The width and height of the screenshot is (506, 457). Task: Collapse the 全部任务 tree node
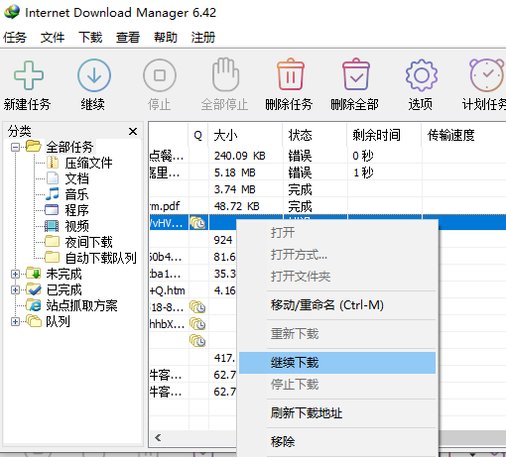(x=15, y=147)
